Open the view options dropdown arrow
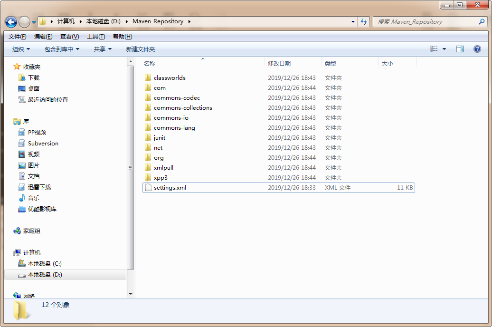 444,49
